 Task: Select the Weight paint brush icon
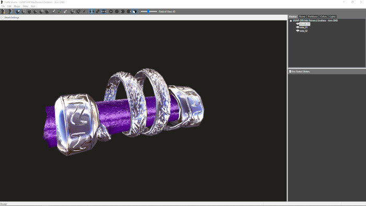[53, 12]
